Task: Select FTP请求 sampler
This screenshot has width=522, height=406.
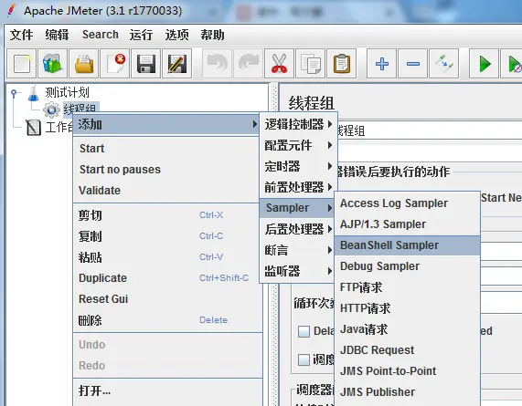Action: point(407,287)
